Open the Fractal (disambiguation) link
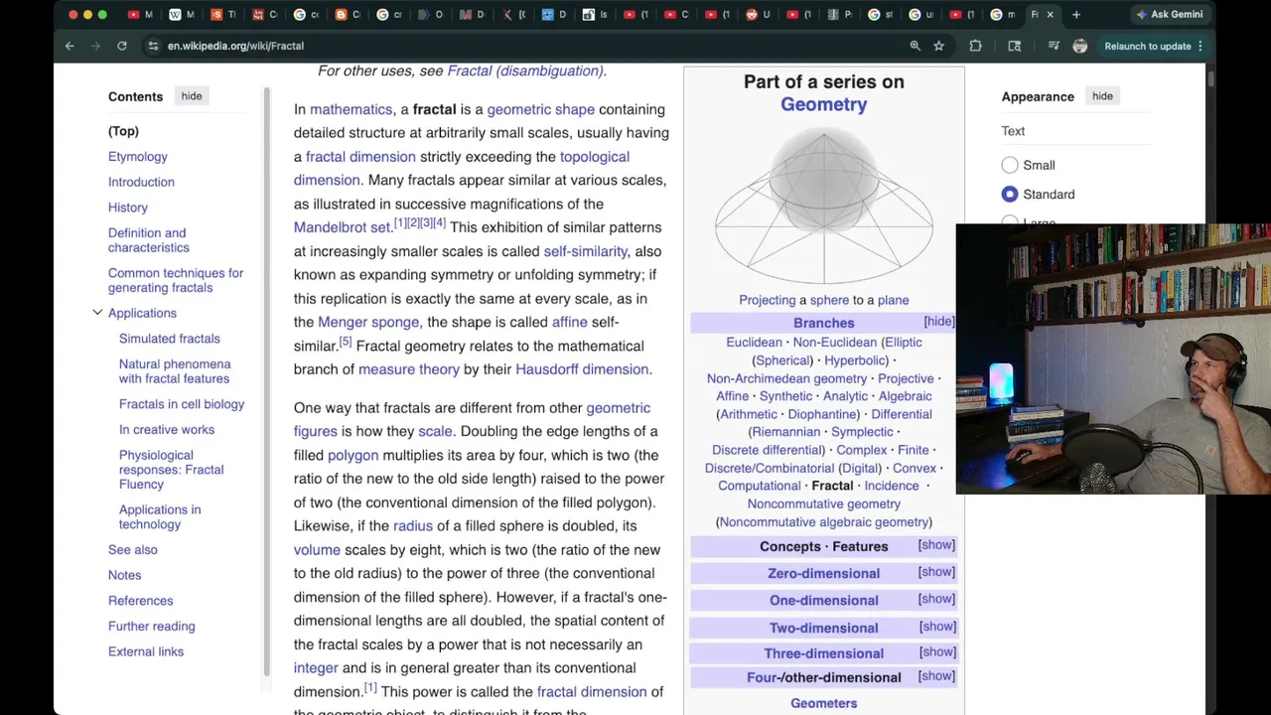 (x=524, y=71)
